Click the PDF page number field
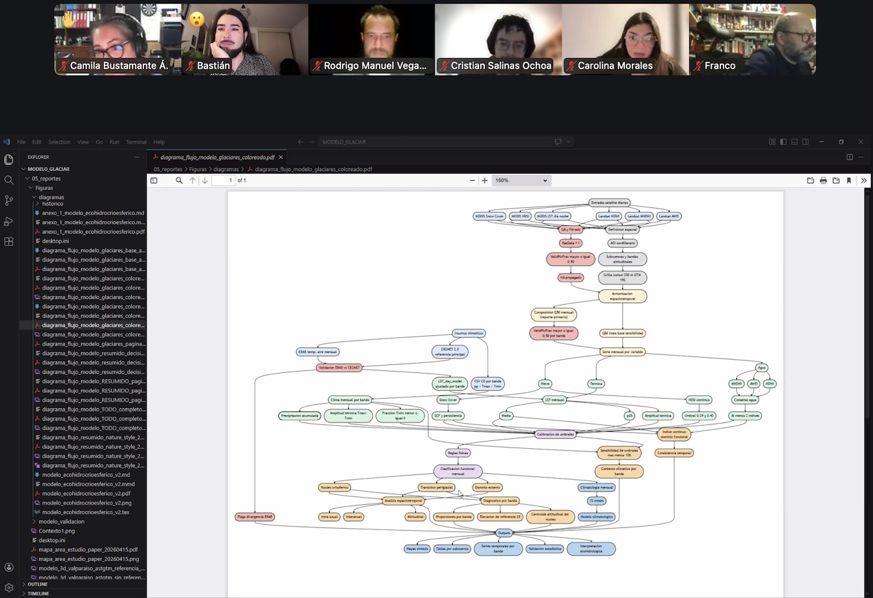Viewport: 873px width, 598px height. pyautogui.click(x=223, y=180)
